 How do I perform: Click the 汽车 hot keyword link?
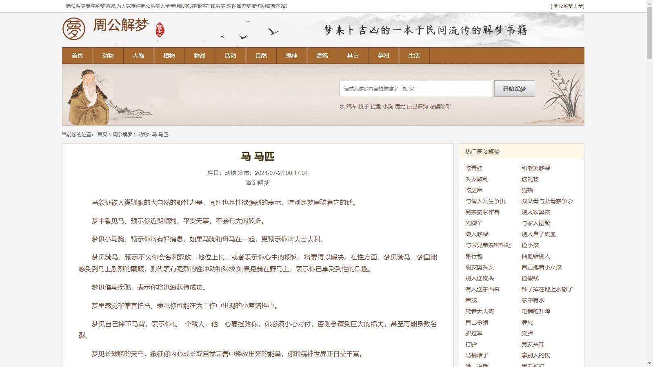click(350, 106)
